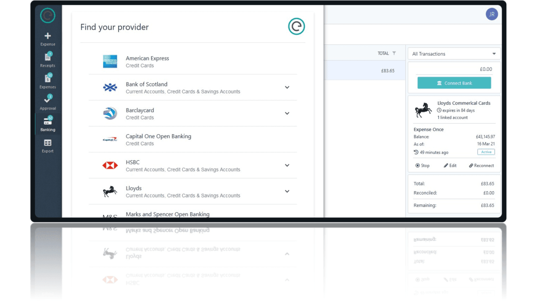Viewport: 538px width, 302px height.
Task: Click the app logo atop the sidebar
Action: tap(47, 16)
